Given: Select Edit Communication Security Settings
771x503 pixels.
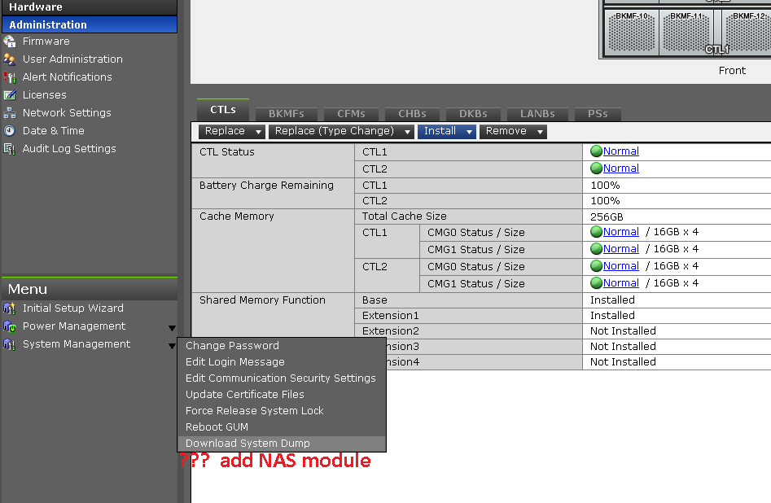Looking at the screenshot, I should coord(282,378).
